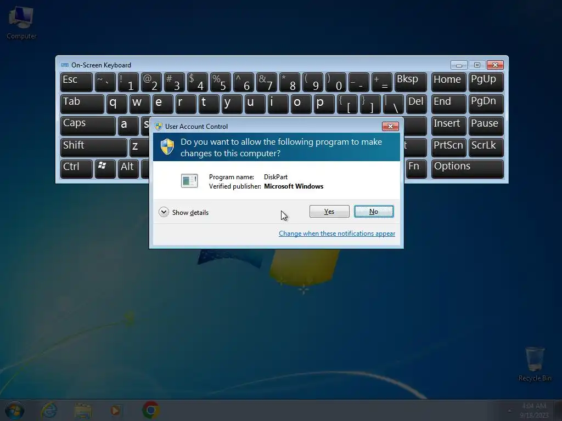The width and height of the screenshot is (562, 421).
Task: Click the 1 key on keyboard
Action: (x=128, y=82)
